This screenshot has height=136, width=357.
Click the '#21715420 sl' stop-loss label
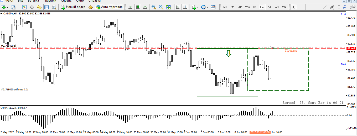point(8,46)
